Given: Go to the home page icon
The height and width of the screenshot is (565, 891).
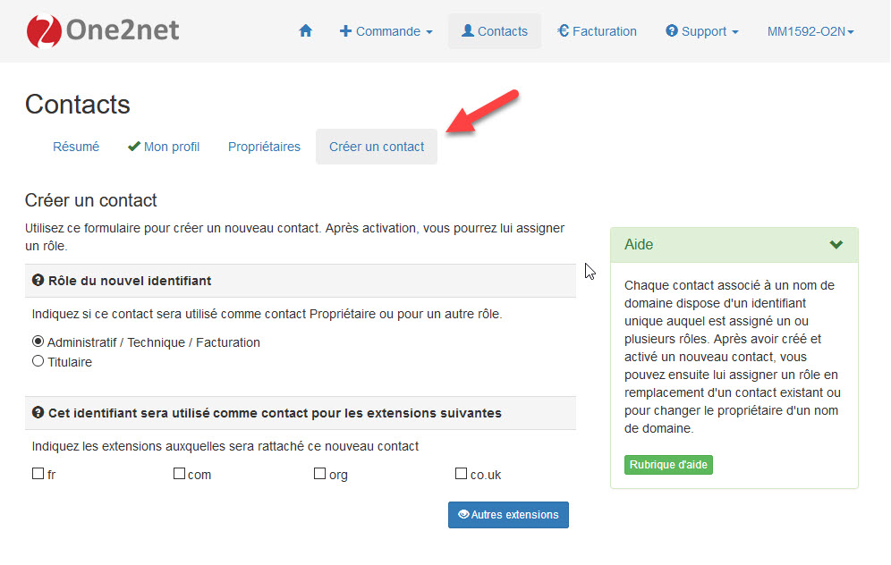Looking at the screenshot, I should (x=305, y=31).
